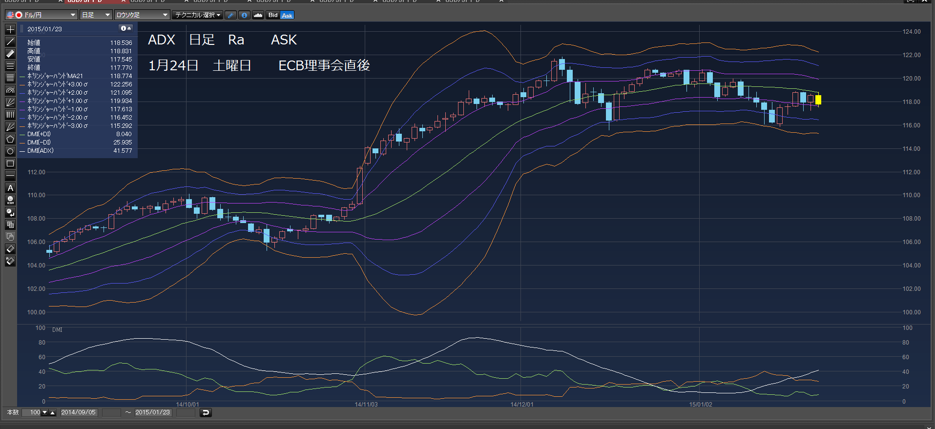Click the 14/11/03 date axis label
The height and width of the screenshot is (429, 935).
[x=366, y=405]
